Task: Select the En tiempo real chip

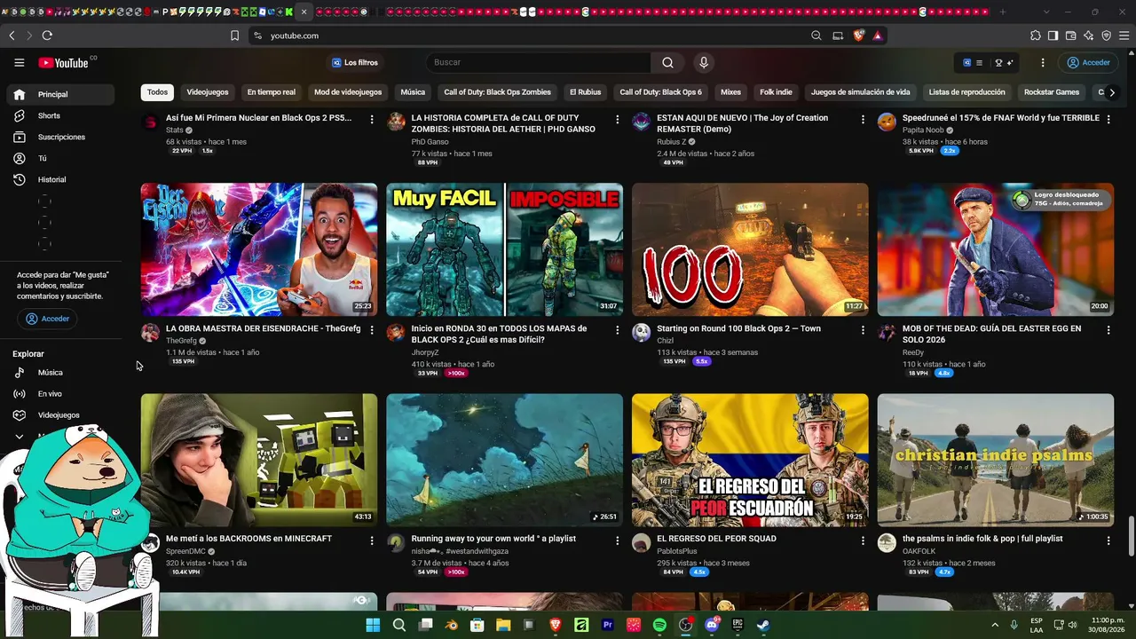Action: tap(272, 92)
